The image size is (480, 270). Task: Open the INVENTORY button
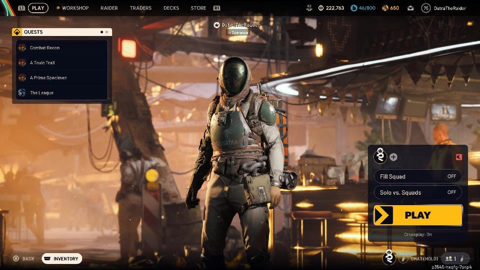tap(62, 258)
